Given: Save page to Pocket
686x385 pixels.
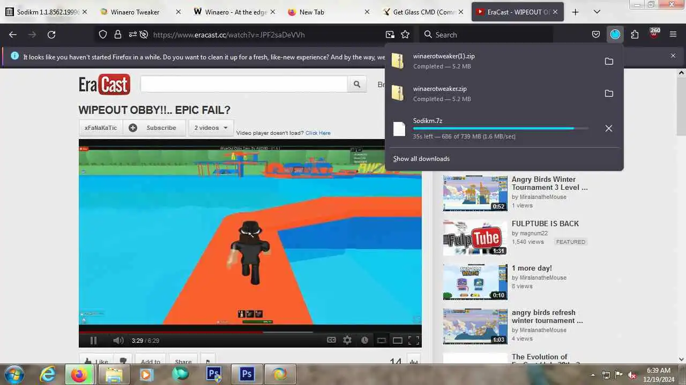Looking at the screenshot, I should tap(596, 34).
